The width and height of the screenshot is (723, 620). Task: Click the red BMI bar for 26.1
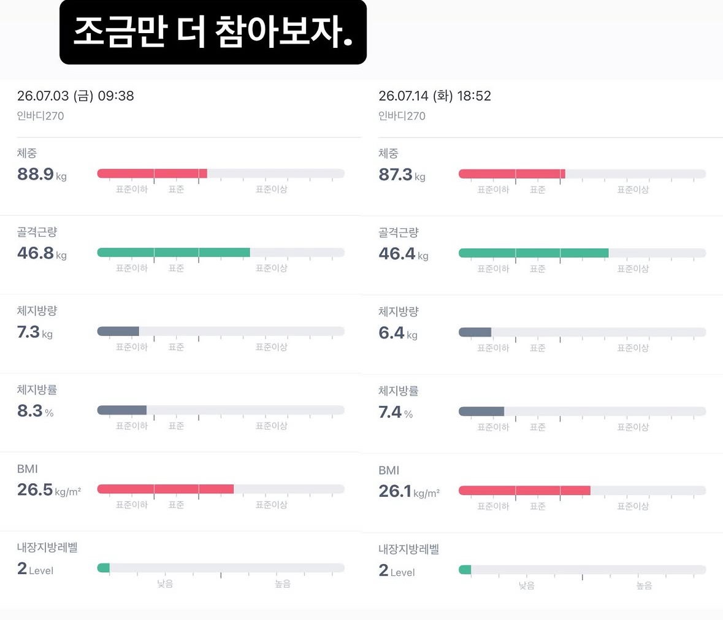click(x=525, y=490)
